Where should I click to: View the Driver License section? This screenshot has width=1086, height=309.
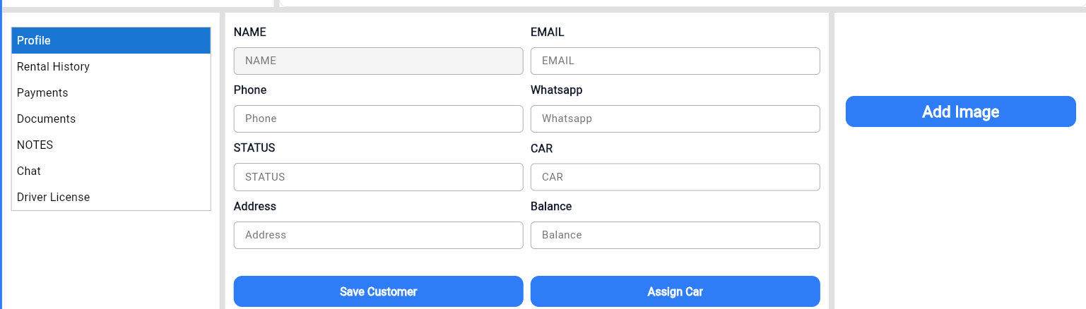(111, 198)
